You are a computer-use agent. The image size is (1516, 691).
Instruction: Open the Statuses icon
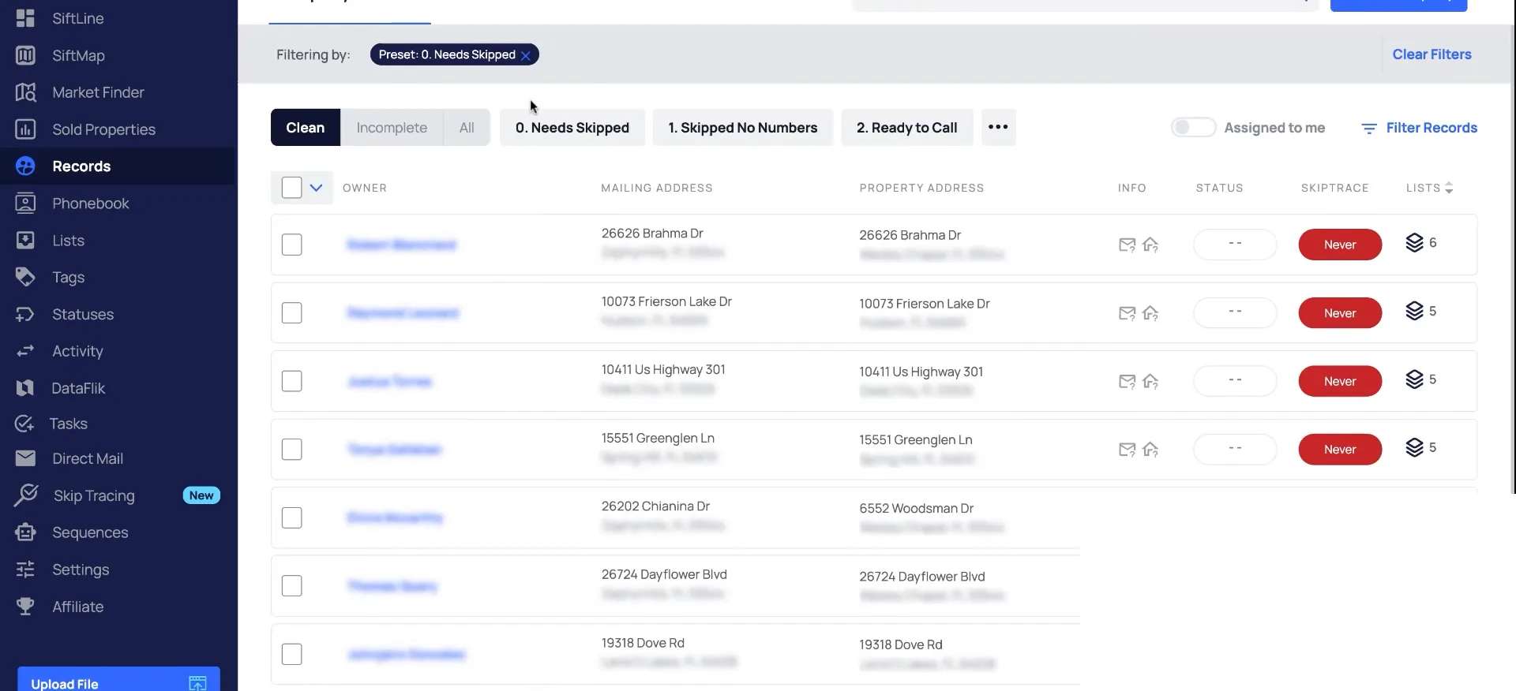[25, 314]
